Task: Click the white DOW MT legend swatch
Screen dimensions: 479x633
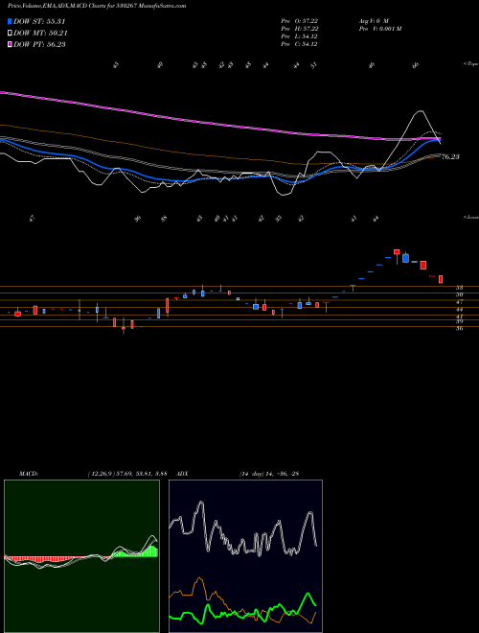Action: coord(10,34)
